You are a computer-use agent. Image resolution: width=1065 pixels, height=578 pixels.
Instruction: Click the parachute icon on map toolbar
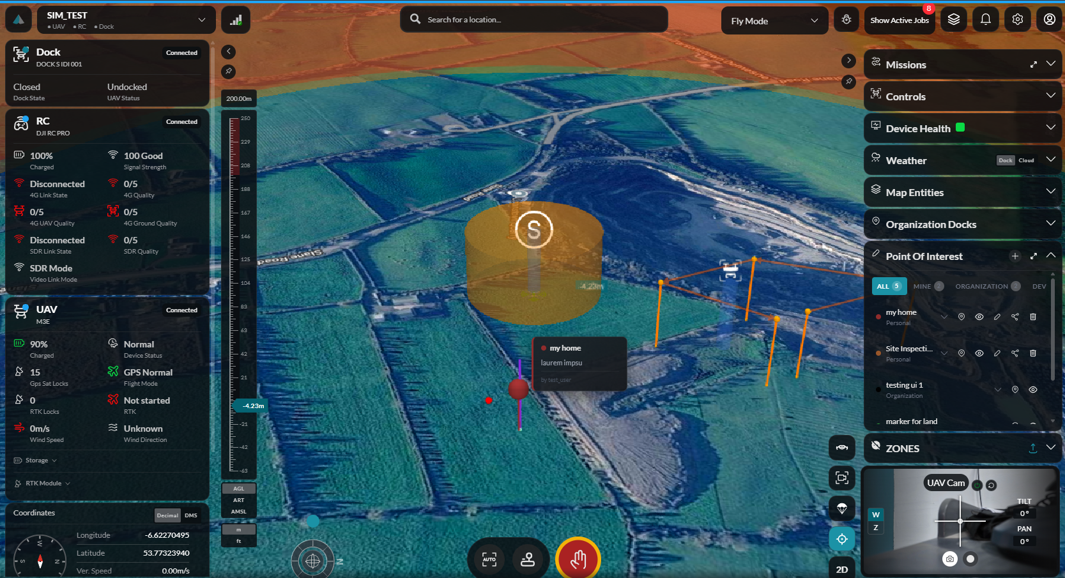(842, 508)
